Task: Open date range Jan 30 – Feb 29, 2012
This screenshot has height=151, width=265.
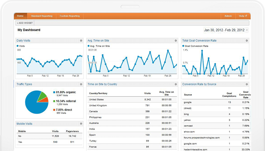Action: (224, 30)
